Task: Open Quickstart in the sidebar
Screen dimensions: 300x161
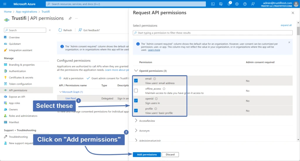Action: [15, 44]
